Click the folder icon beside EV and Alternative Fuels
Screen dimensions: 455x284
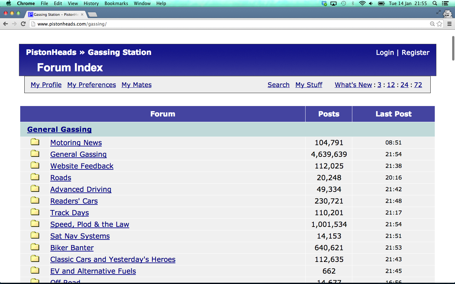(35, 270)
